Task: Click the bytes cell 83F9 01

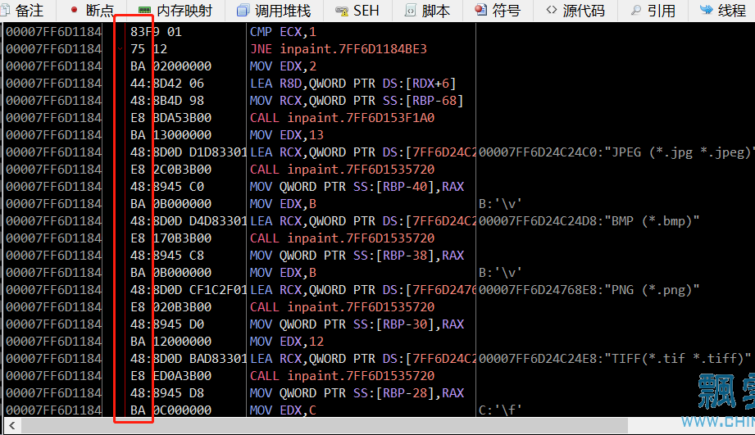Action: coord(156,32)
